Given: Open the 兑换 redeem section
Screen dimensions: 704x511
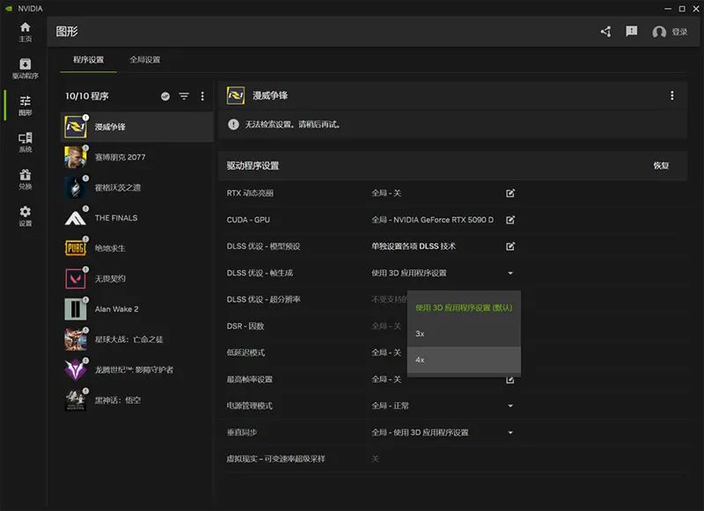Looking at the screenshot, I should (x=26, y=179).
